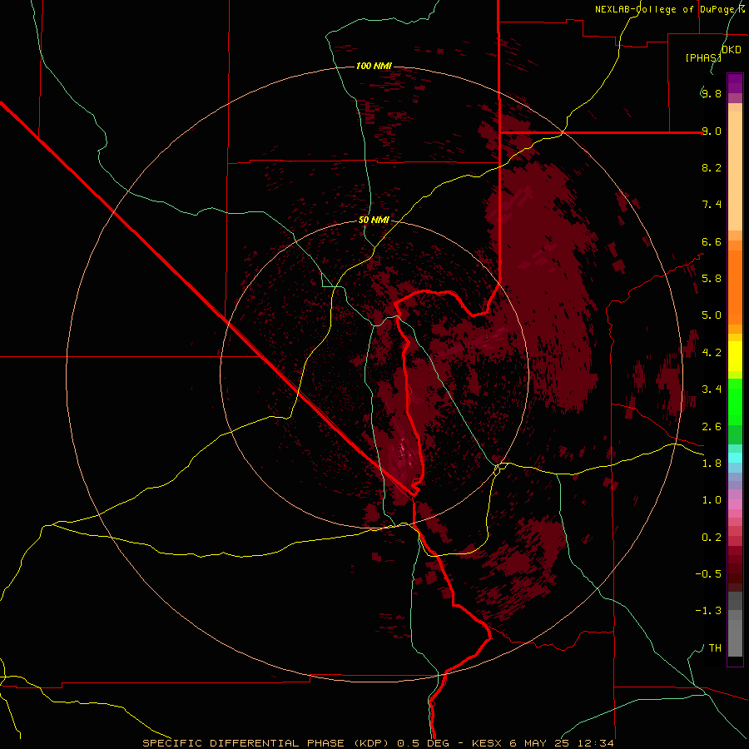Click the pink band of the color bar
Viewport: 749px width, 749px height.
pos(735,504)
